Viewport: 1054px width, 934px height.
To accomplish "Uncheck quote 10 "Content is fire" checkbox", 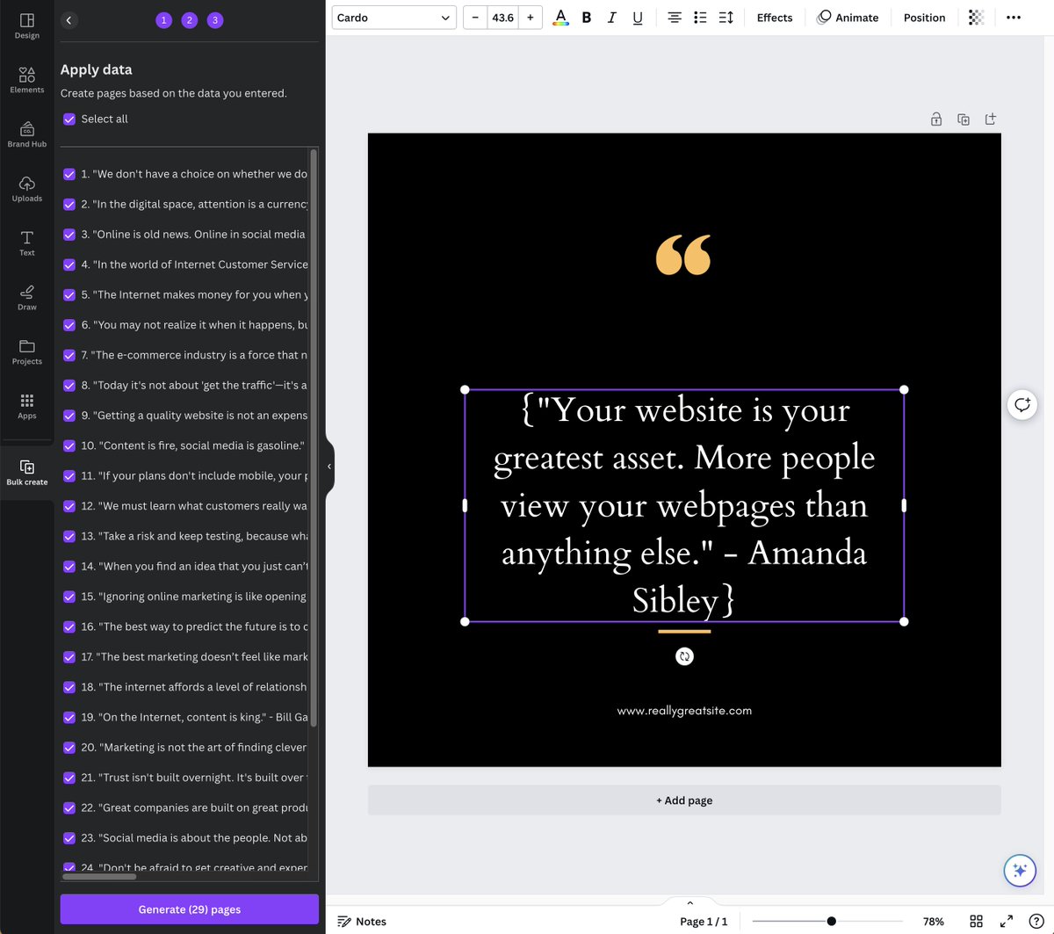I will pos(69,445).
